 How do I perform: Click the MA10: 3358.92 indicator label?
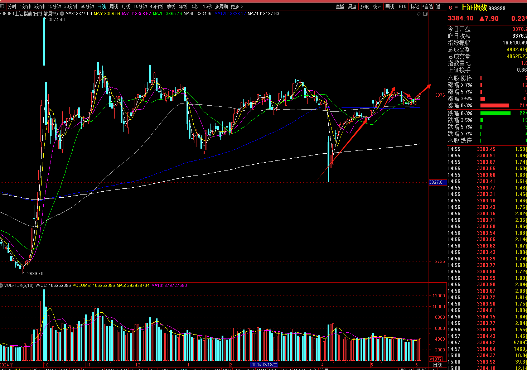136,14
